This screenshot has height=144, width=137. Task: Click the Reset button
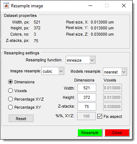tap(21, 118)
